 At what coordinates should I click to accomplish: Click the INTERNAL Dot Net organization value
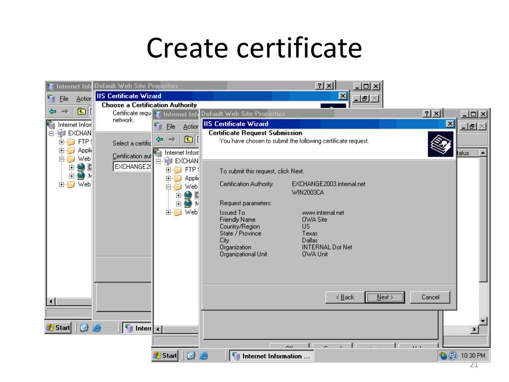click(327, 247)
